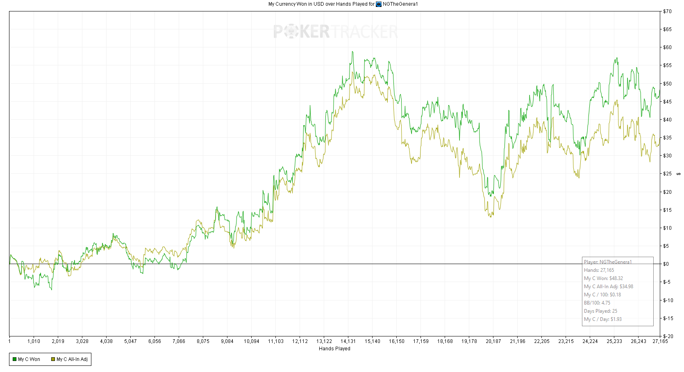Viewport: 684px width, 372px height.
Task: Click the 4,038 hands x-axis tick label
Action: [107, 341]
